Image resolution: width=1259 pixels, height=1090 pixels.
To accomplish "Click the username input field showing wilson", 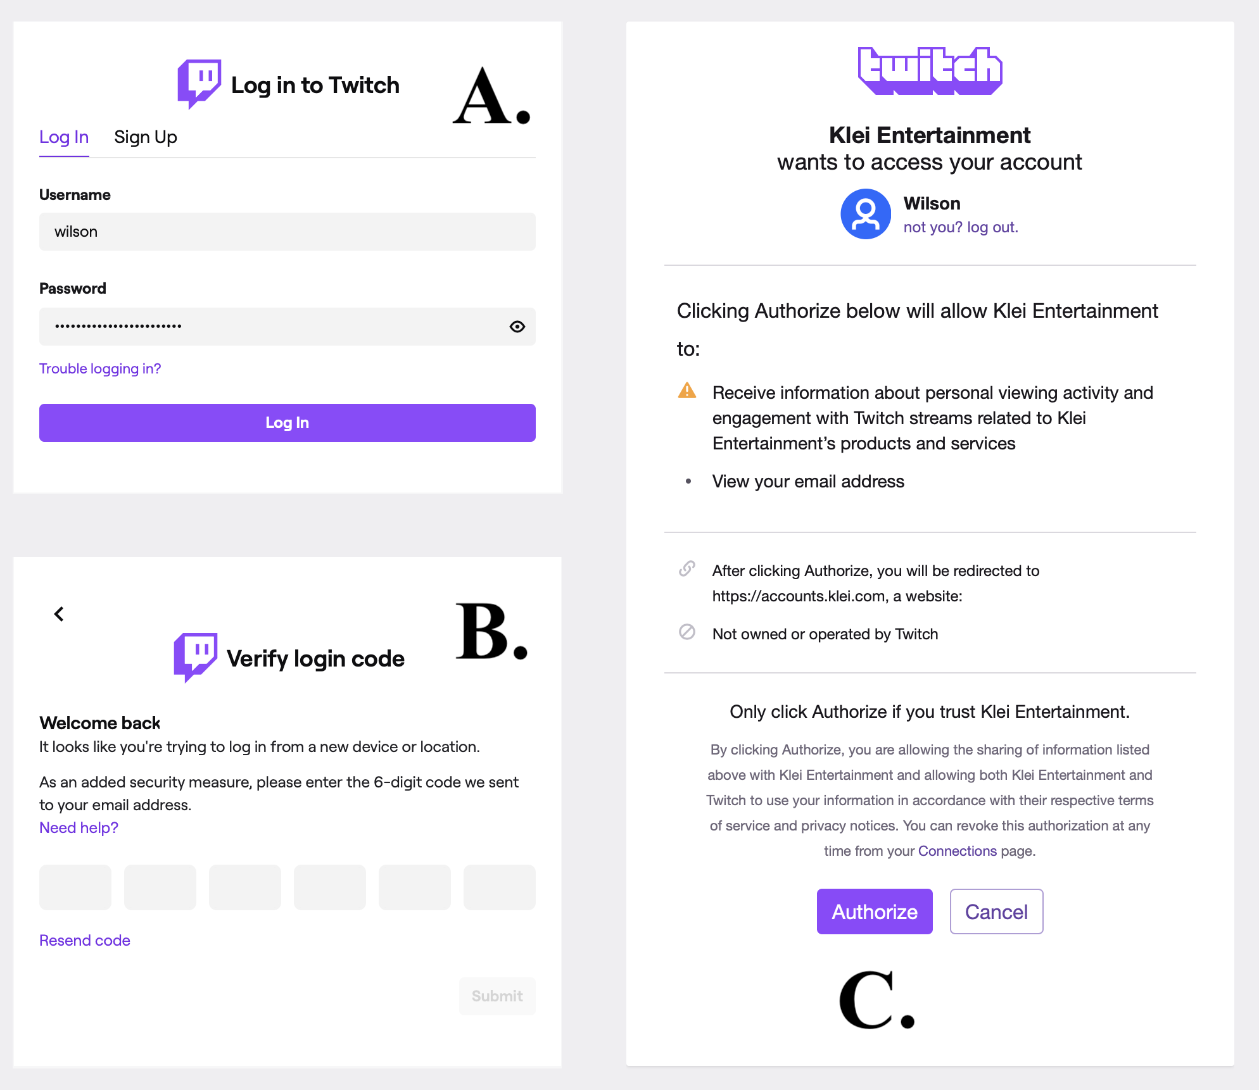I will [x=286, y=231].
